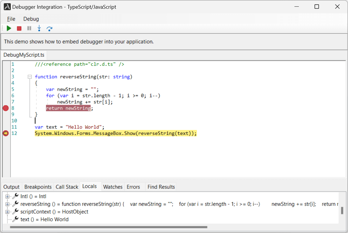Click line number 6 in the gutter
This screenshot has width=348, height=233.
pos(13,96)
